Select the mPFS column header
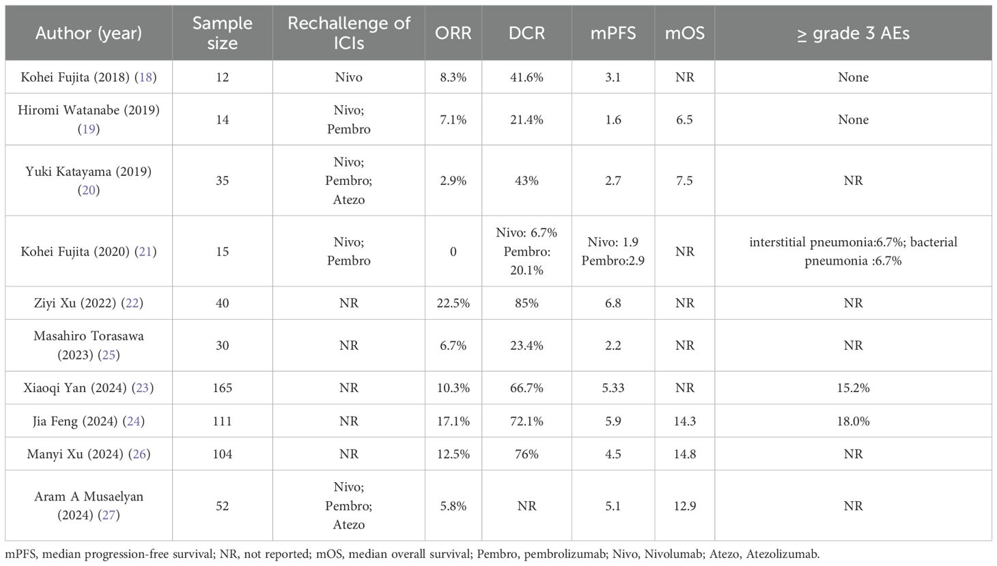Viewport: 997px width, 566px height. [x=613, y=33]
